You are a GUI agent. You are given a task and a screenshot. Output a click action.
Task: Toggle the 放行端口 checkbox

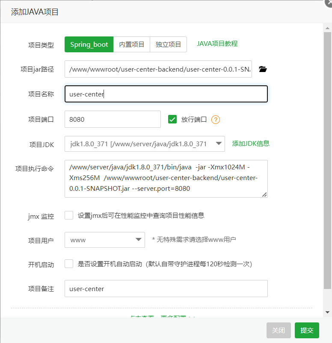coord(172,120)
